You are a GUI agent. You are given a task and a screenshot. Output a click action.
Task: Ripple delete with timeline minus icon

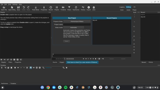pyautogui.click(x=18, y=68)
